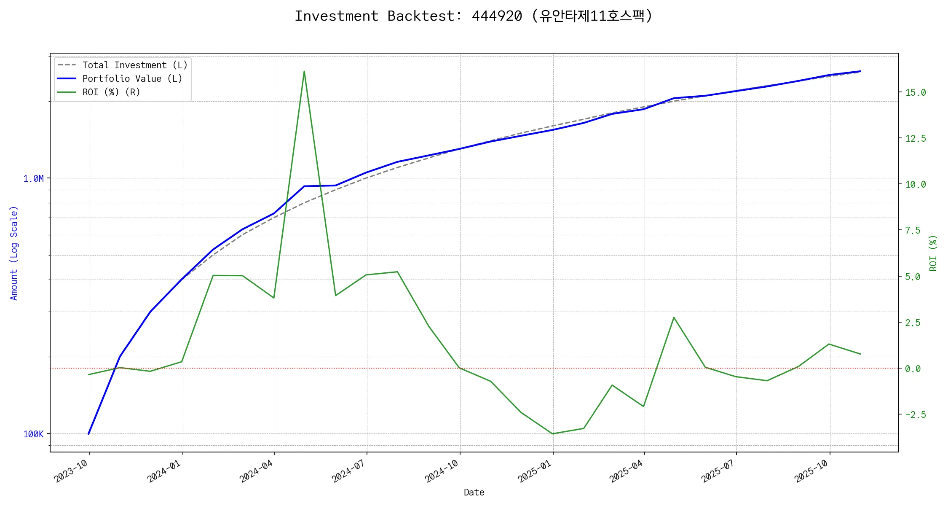The height and width of the screenshot is (506, 948).
Task: Click the -2.5 right axis tick label
Action: tap(916, 415)
